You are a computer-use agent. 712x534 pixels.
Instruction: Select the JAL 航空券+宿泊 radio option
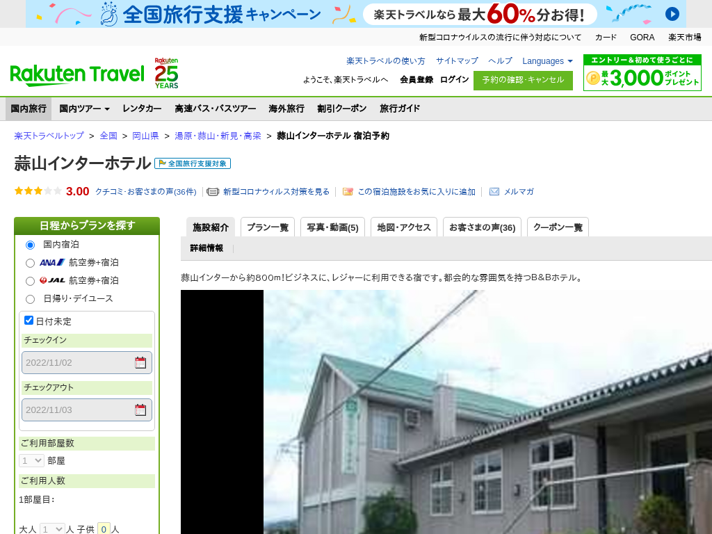(x=30, y=281)
